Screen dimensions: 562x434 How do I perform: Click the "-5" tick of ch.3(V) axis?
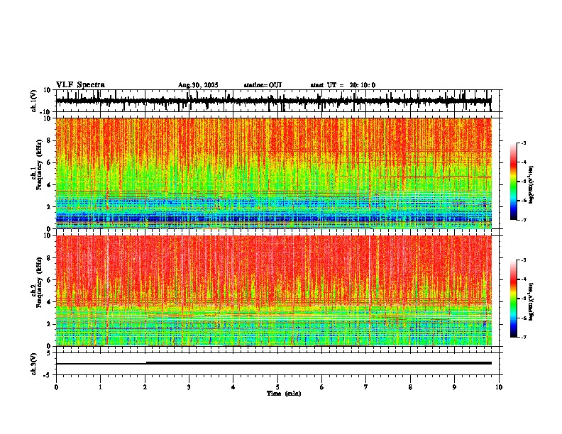[48, 375]
